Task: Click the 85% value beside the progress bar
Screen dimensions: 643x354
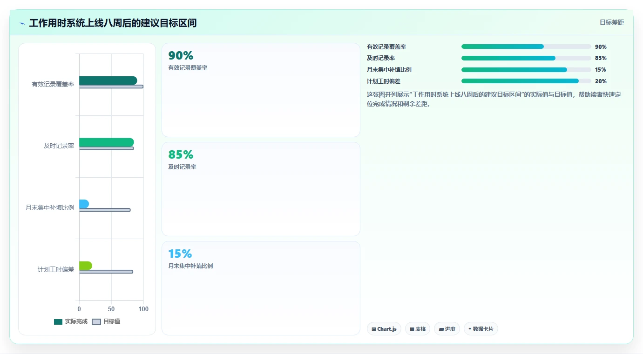Action: click(x=601, y=58)
